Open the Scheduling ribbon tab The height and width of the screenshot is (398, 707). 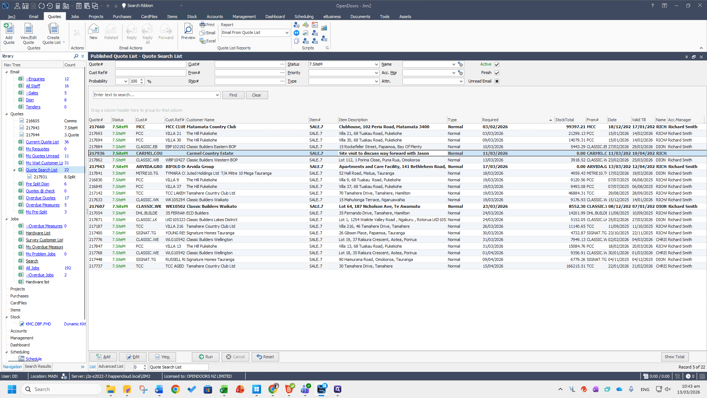click(304, 17)
